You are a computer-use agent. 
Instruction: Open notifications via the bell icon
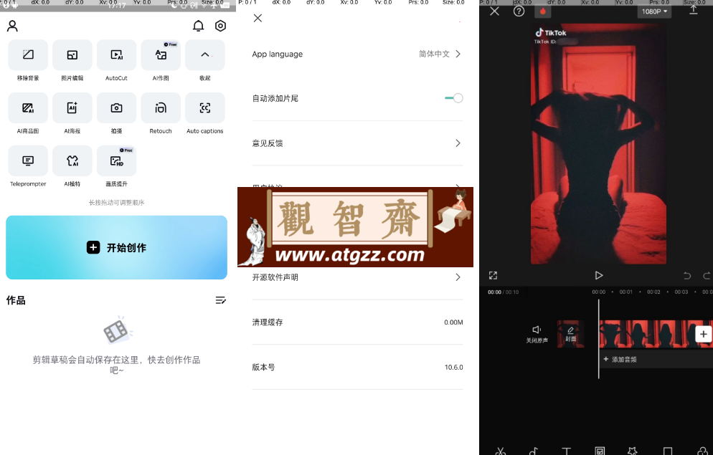[198, 26]
